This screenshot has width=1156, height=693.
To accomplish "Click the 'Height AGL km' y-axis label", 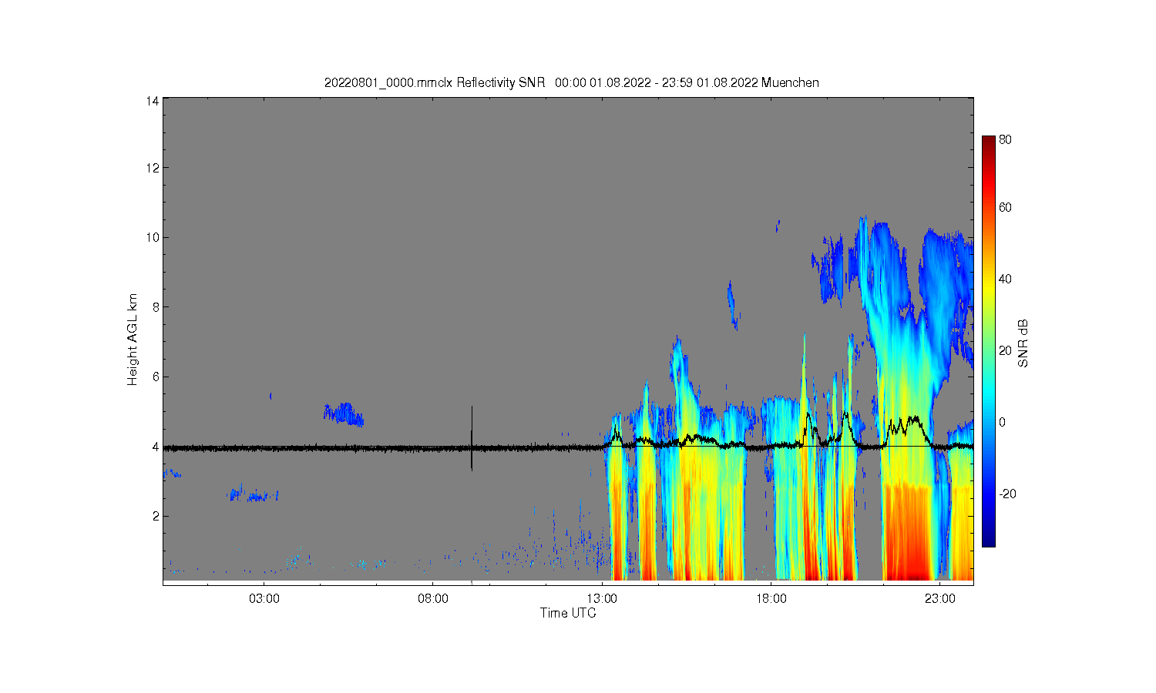I will pyautogui.click(x=133, y=340).
